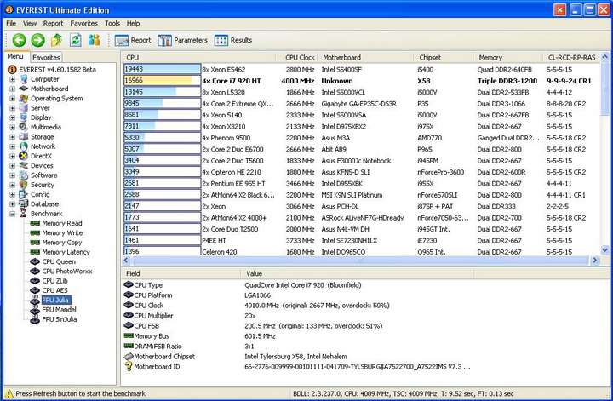
Task: Select the 8x Xeon E5462 result row
Action: 362,70
